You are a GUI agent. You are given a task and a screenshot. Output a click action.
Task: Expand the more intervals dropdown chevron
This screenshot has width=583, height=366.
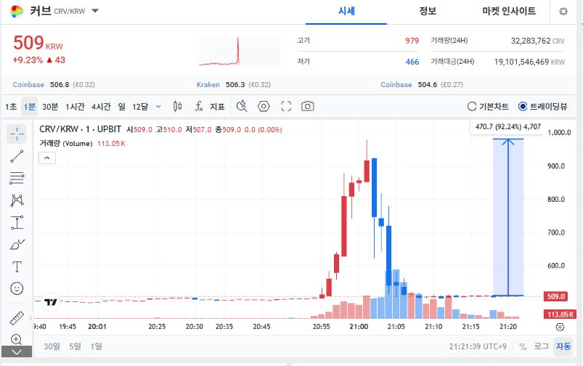158,107
